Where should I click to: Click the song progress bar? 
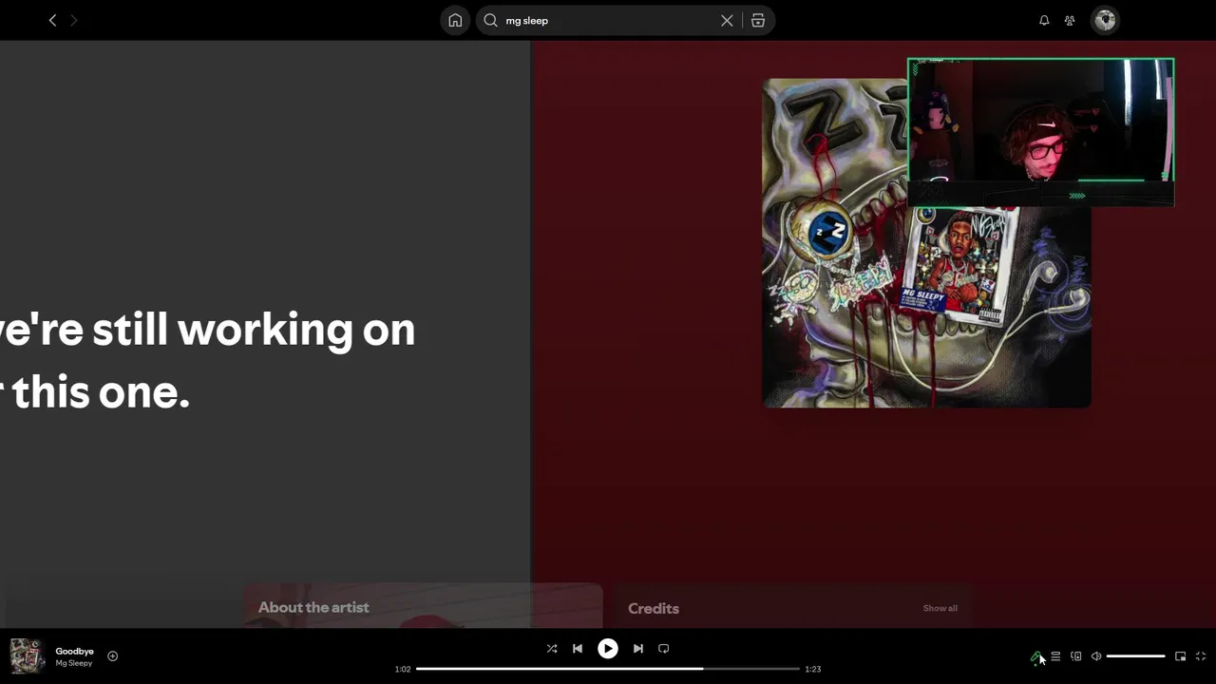coord(608,669)
